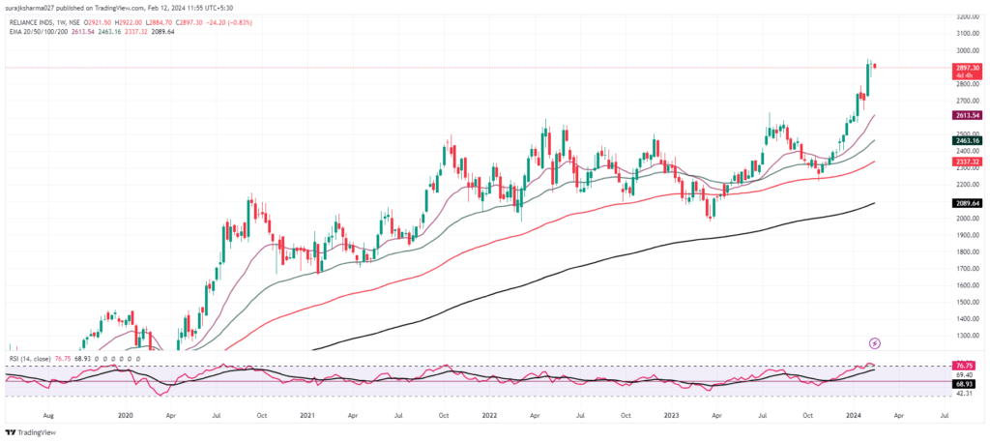Screen dimensions: 990x442
Task: Click the 42.31 RSI scale tick
Action: click(966, 394)
